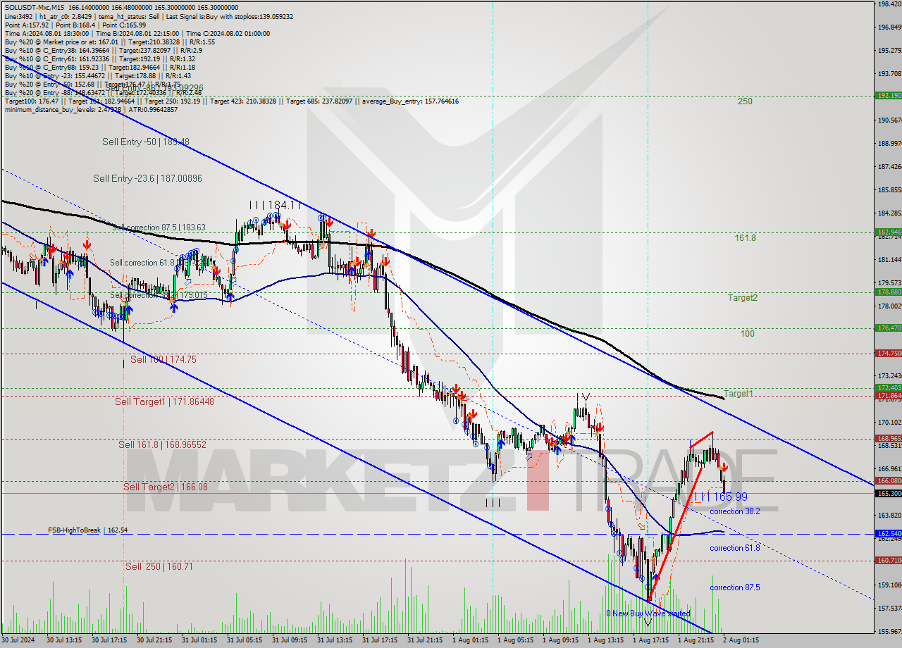The width and height of the screenshot is (902, 648).
Task: Click the 192.190 price tag on axis
Action: pyautogui.click(x=888, y=95)
